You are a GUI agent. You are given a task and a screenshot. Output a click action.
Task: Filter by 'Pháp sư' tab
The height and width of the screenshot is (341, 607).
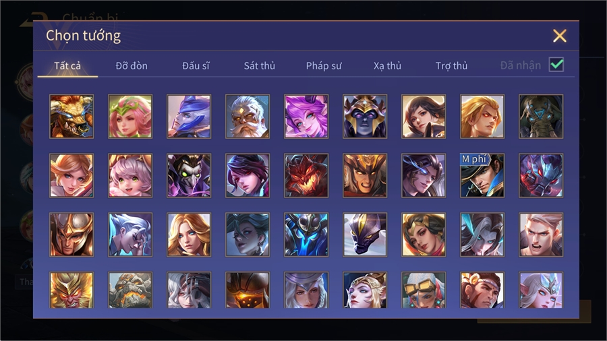(324, 66)
